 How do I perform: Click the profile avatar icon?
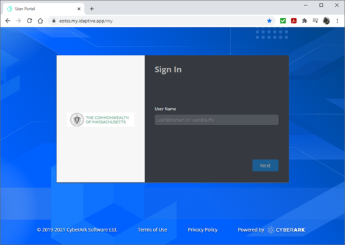326,21
